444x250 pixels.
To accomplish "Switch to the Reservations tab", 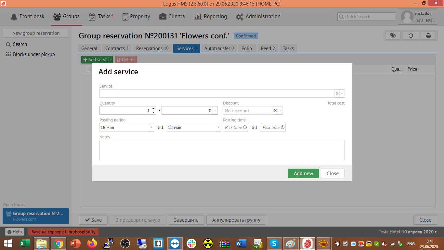I will click(152, 49).
